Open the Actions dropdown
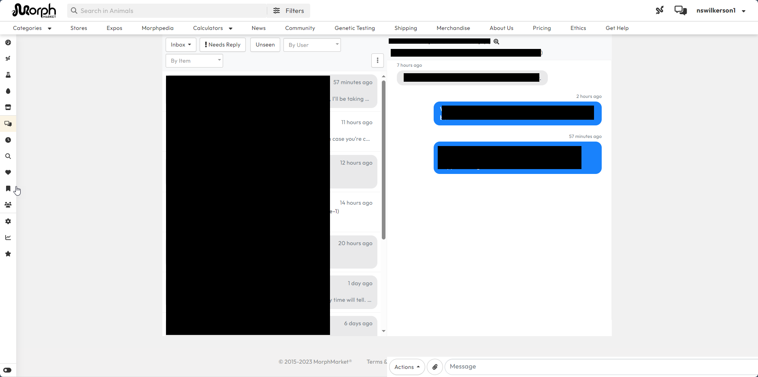 pyautogui.click(x=407, y=367)
